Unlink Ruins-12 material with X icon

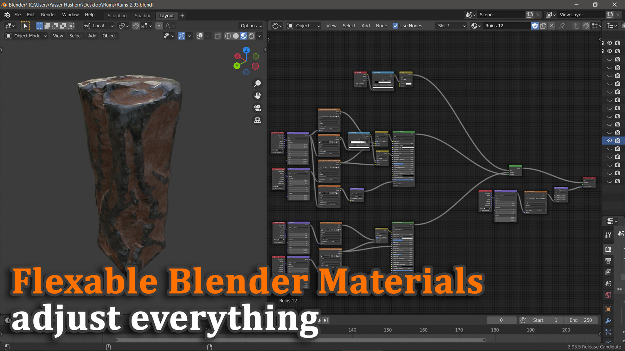[x=551, y=26]
